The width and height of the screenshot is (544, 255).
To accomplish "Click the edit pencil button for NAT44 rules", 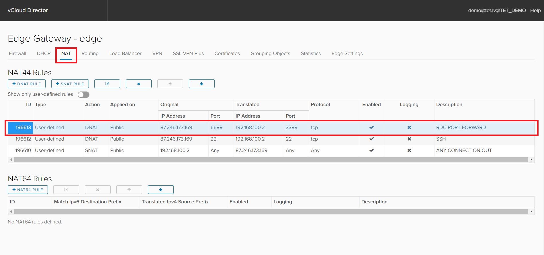I will coord(107,84).
